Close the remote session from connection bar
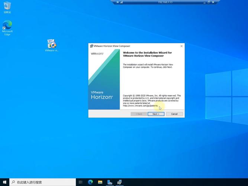 tap(213, 2)
